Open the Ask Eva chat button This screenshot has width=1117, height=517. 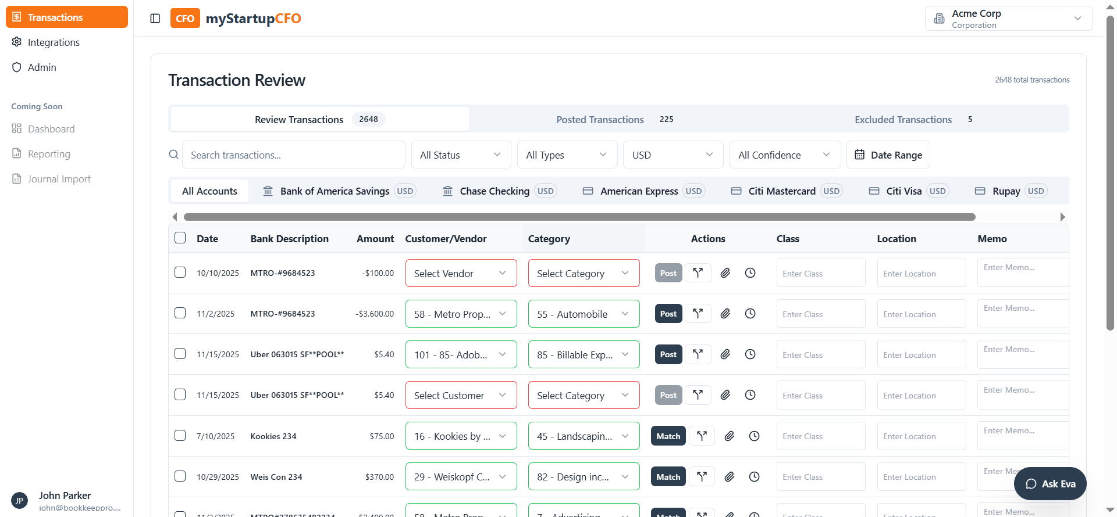(x=1050, y=484)
